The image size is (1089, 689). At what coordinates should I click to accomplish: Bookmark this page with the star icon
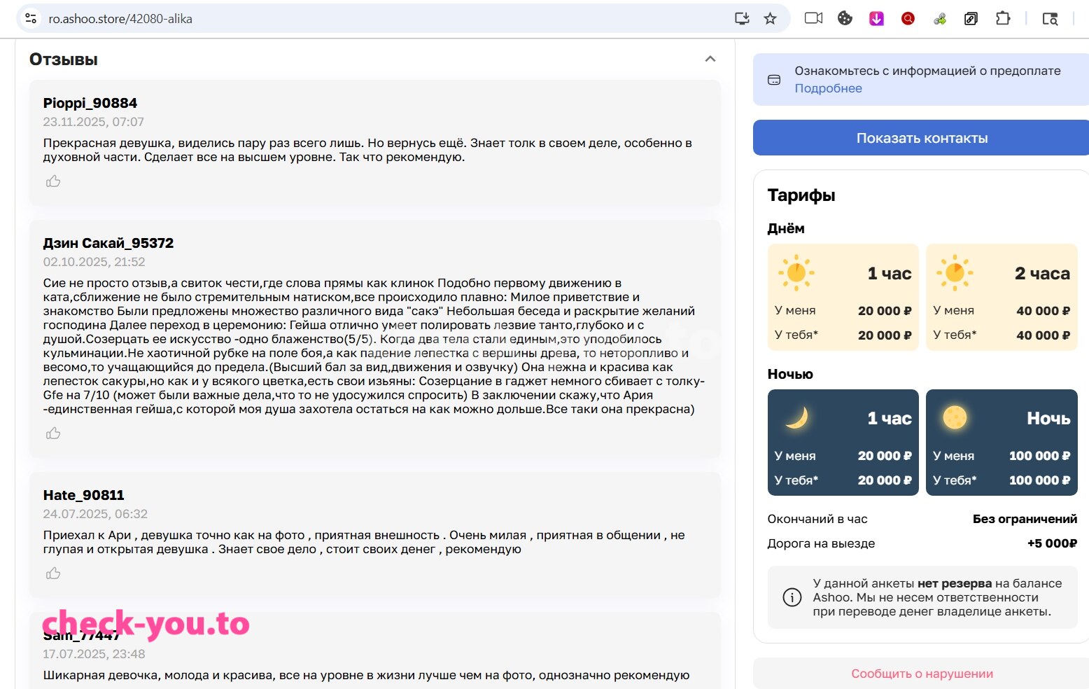(x=770, y=19)
